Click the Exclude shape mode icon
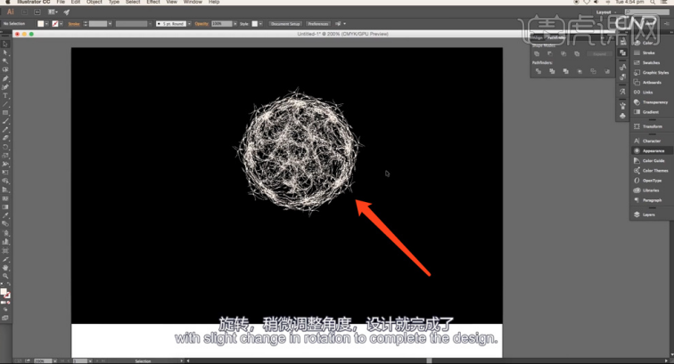The width and height of the screenshot is (674, 364). coord(577,53)
